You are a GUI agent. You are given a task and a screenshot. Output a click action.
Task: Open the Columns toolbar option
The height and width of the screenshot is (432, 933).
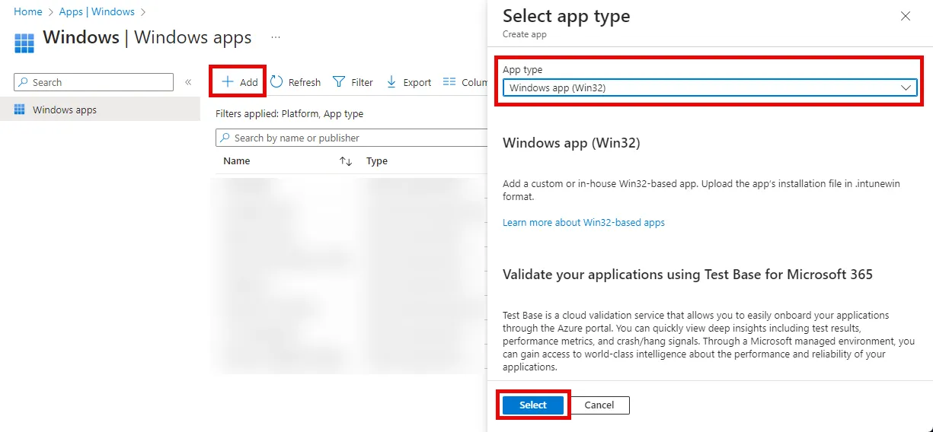pos(465,82)
